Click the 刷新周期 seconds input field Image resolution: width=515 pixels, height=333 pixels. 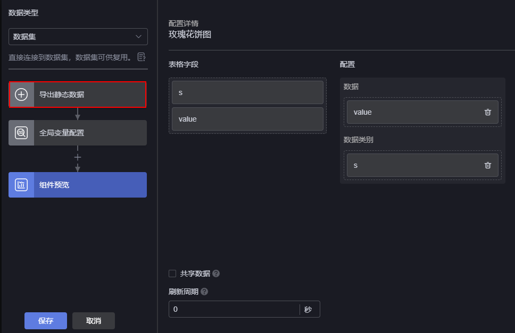pyautogui.click(x=234, y=309)
